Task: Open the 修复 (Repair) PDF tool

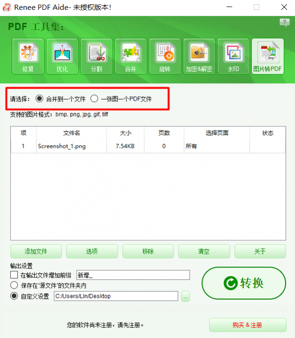Action: (x=28, y=56)
